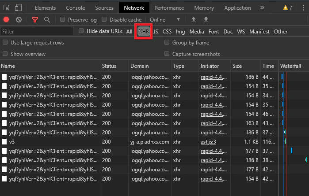The height and width of the screenshot is (196, 309).
Task: Enable Preserve log checkbox
Action: click(x=62, y=19)
